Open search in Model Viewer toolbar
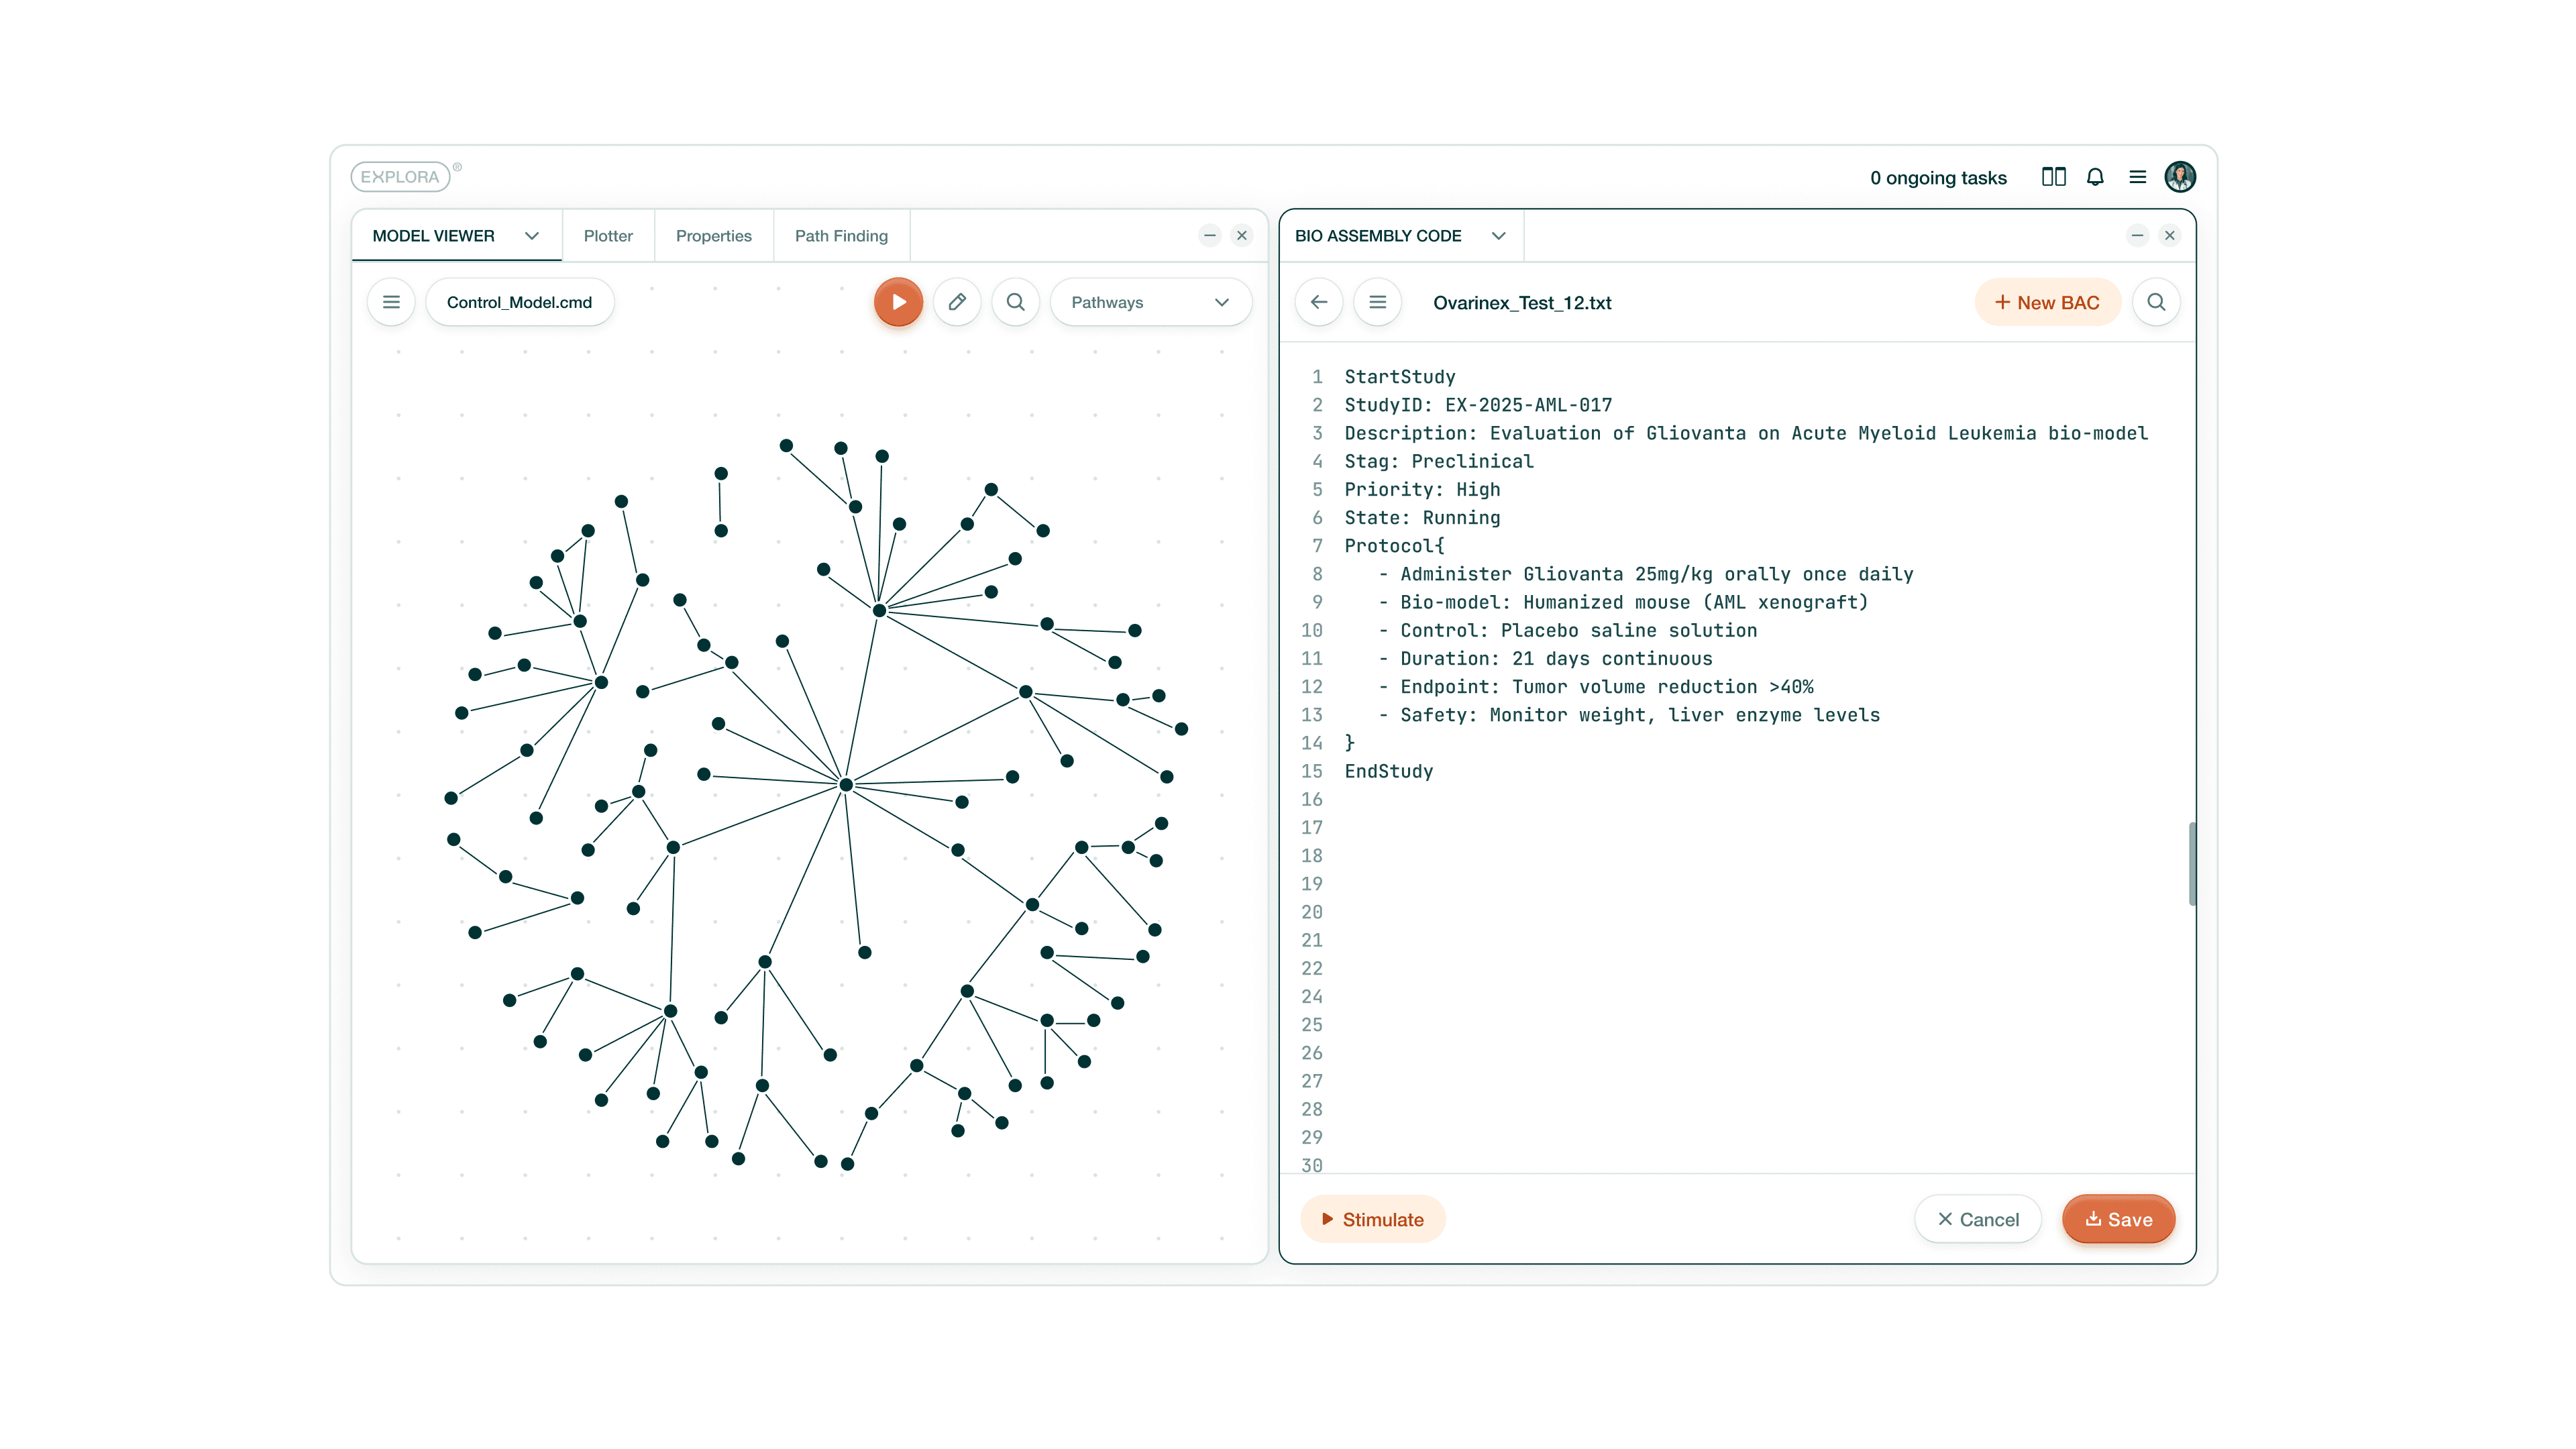This screenshot has width=2576, height=1449. [1015, 302]
